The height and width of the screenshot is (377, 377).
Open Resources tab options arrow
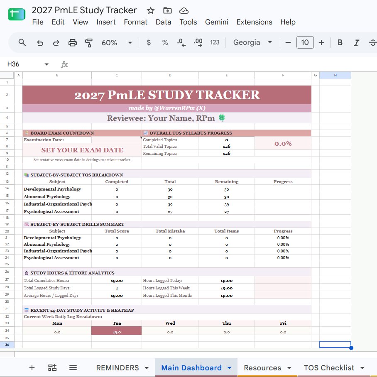point(289,368)
